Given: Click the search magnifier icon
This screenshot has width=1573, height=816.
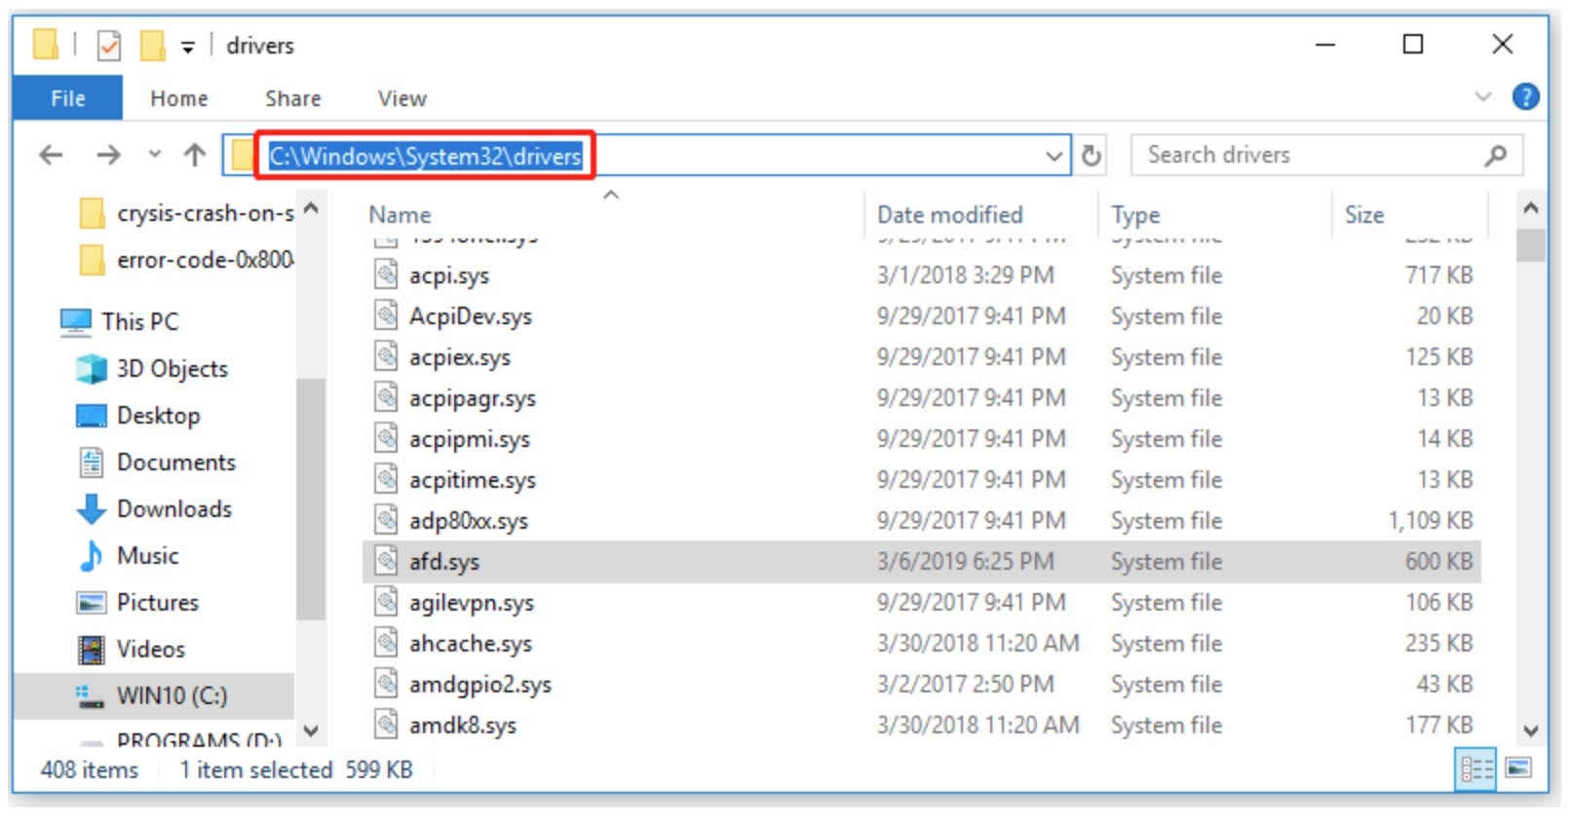Looking at the screenshot, I should (x=1495, y=156).
